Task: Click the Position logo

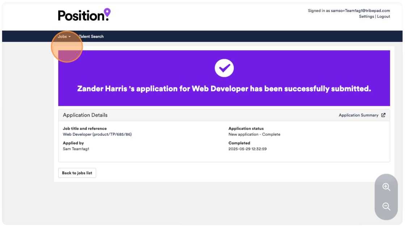Action: pos(84,15)
